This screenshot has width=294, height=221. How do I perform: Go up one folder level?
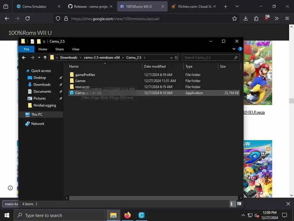(45, 58)
